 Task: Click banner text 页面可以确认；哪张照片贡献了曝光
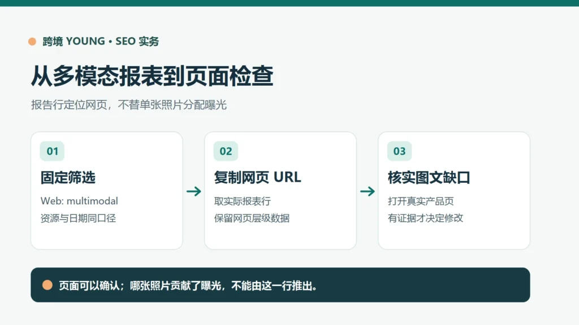tap(140, 286)
